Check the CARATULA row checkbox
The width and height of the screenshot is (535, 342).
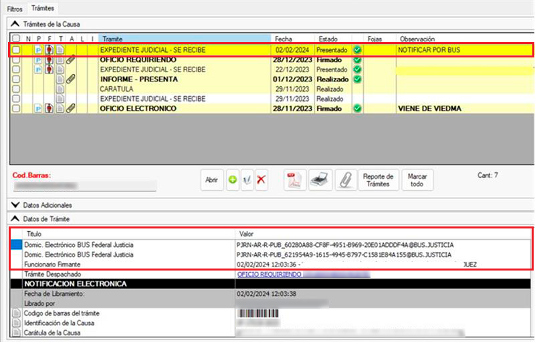tap(16, 89)
